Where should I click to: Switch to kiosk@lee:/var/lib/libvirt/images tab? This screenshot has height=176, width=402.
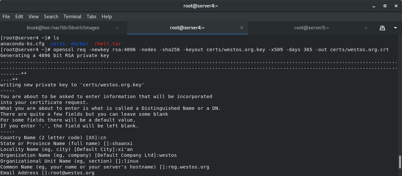tap(63, 28)
